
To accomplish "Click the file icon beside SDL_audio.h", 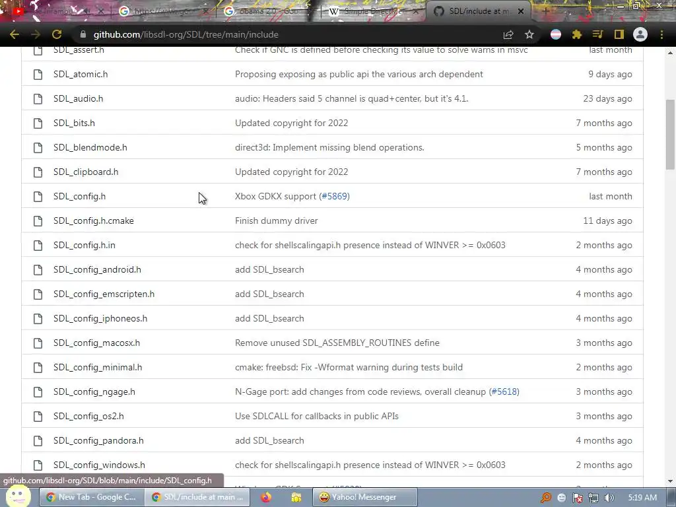I will click(38, 99).
